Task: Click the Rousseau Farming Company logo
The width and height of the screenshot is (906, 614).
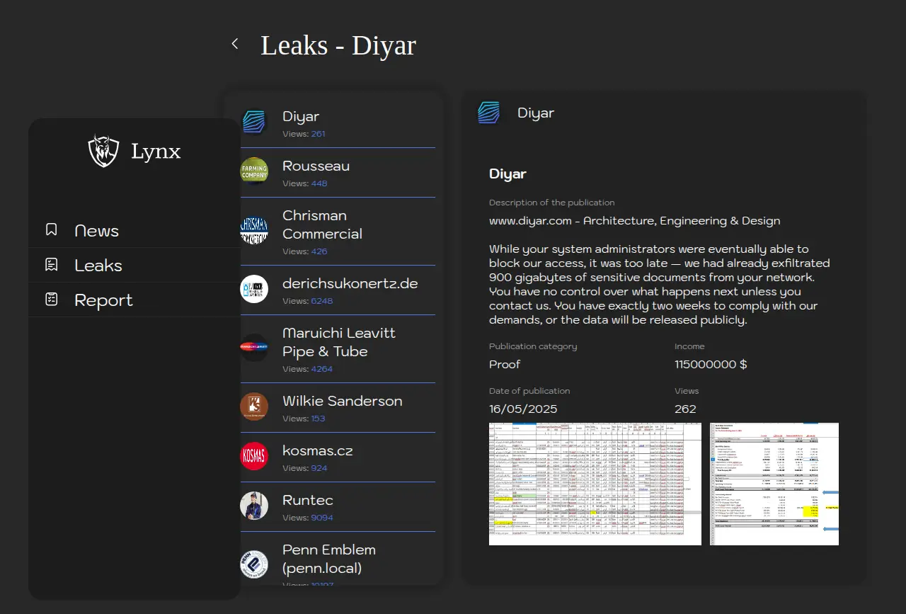Action: (x=254, y=171)
